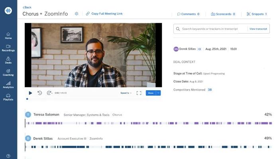This screenshot has width=279, height=159.
Task: Go Back to previous page
Action: [27, 7]
